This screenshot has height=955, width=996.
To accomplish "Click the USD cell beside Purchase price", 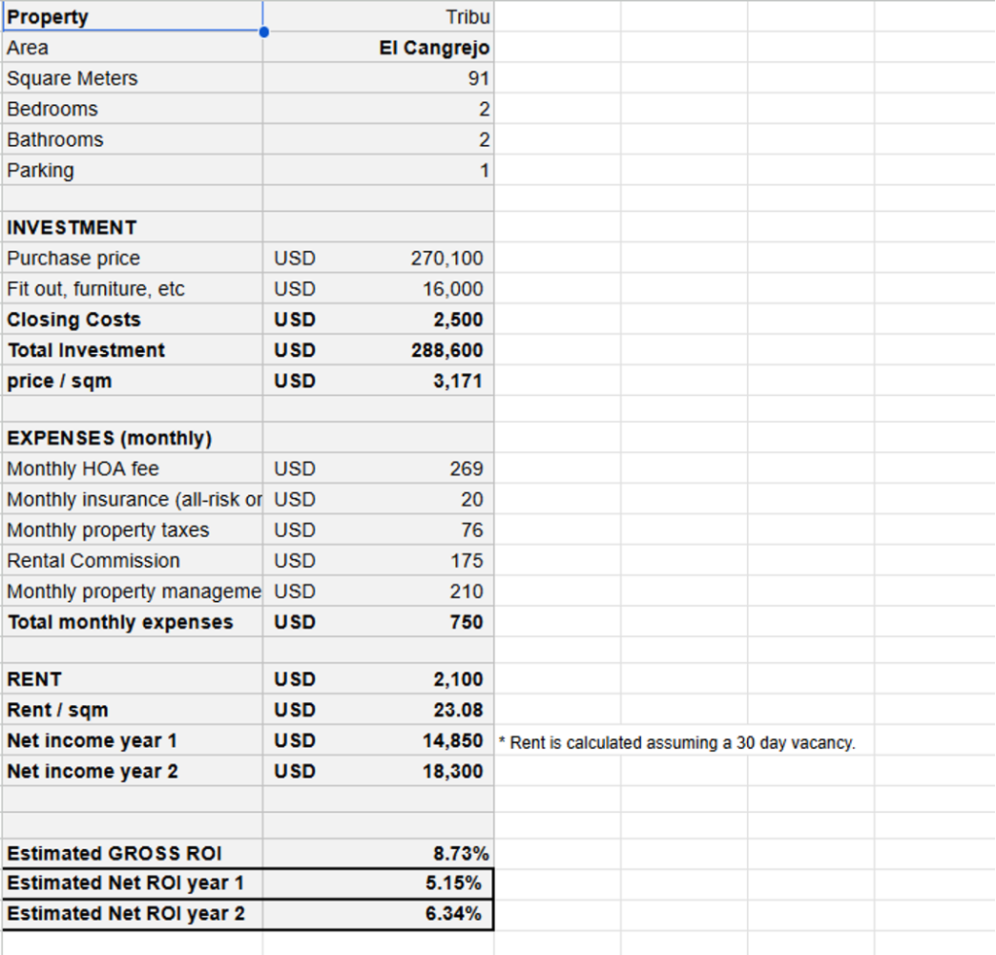I will [295, 258].
